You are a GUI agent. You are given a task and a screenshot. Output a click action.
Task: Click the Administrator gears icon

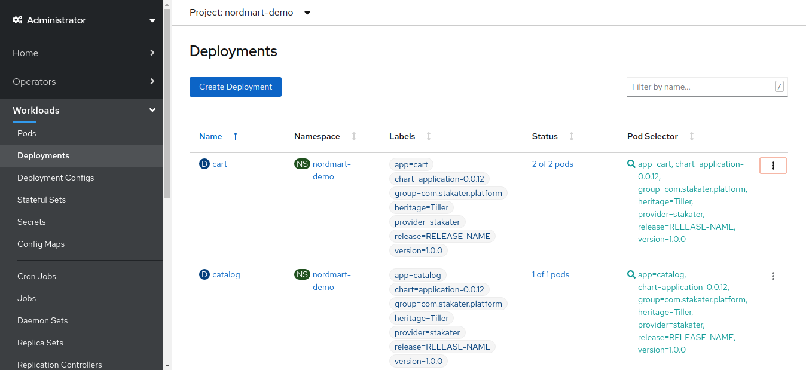tap(17, 20)
